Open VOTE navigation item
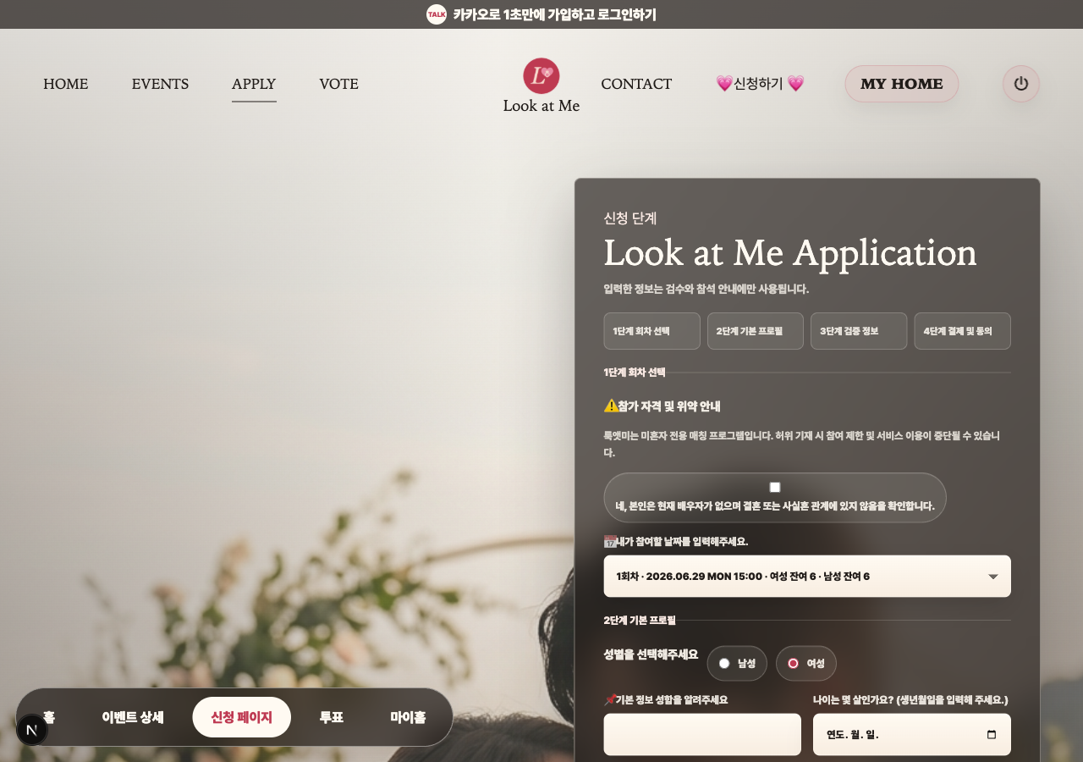This screenshot has width=1083, height=762. 338,84
